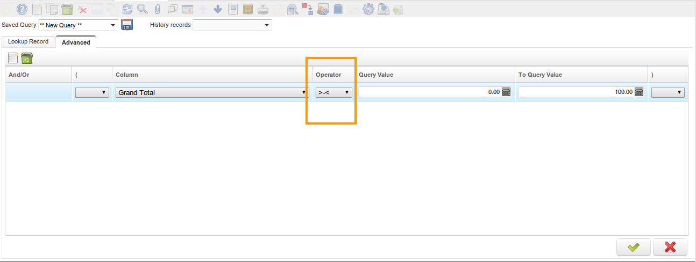
Task: Click the blue down arrow next-record icon
Action: pyautogui.click(x=218, y=9)
